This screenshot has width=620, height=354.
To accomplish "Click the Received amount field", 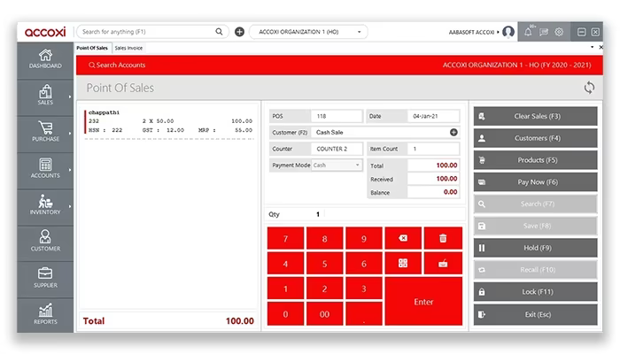I will point(433,179).
